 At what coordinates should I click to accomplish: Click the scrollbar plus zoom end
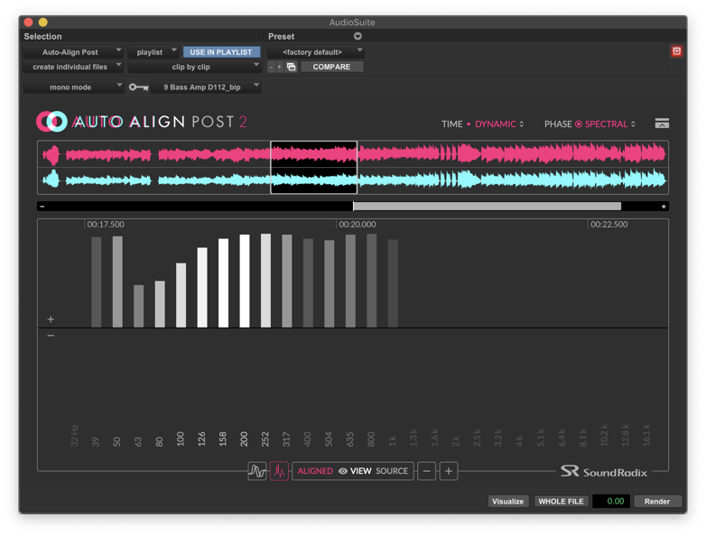point(664,207)
